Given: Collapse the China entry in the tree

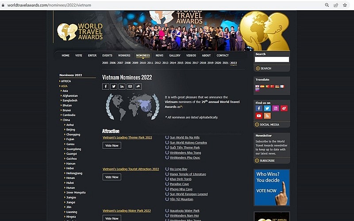Looking at the screenshot, I should click(x=66, y=120).
